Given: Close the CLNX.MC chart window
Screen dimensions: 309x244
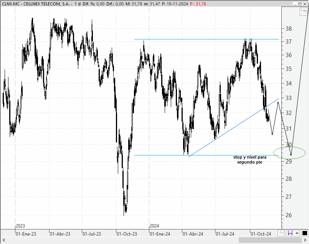Looking at the screenshot, I should (x=305, y=4).
